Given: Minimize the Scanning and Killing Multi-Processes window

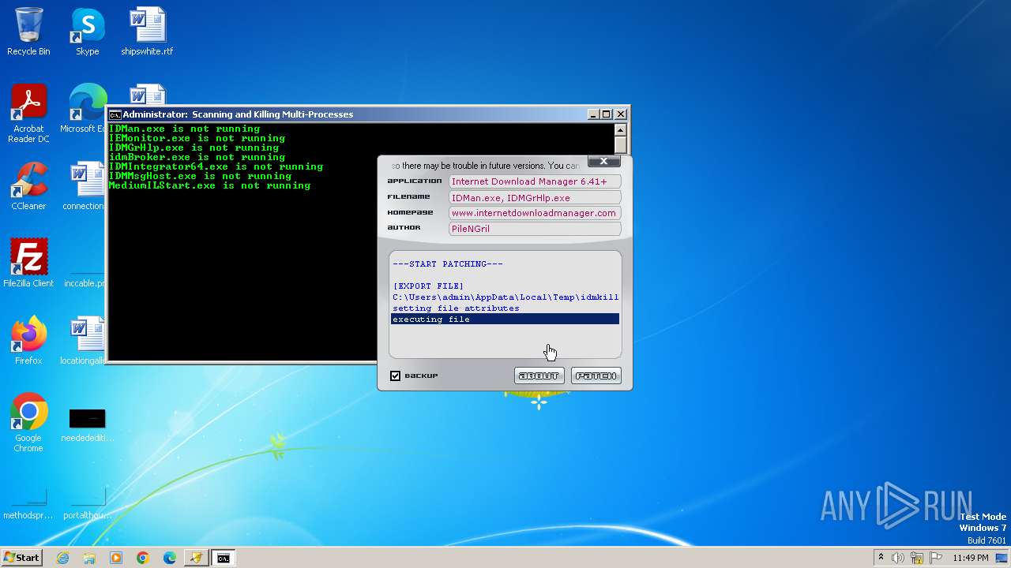Looking at the screenshot, I should 593,114.
